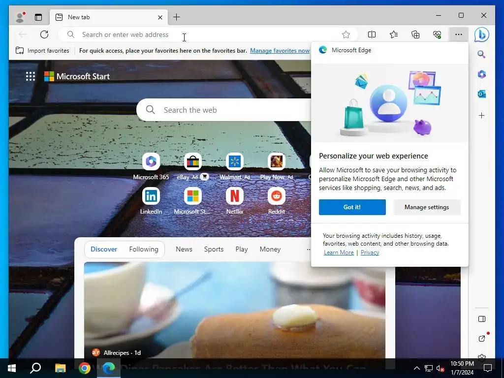Open sidebar Search tool
Screen dimensions: 504x378
point(481,54)
